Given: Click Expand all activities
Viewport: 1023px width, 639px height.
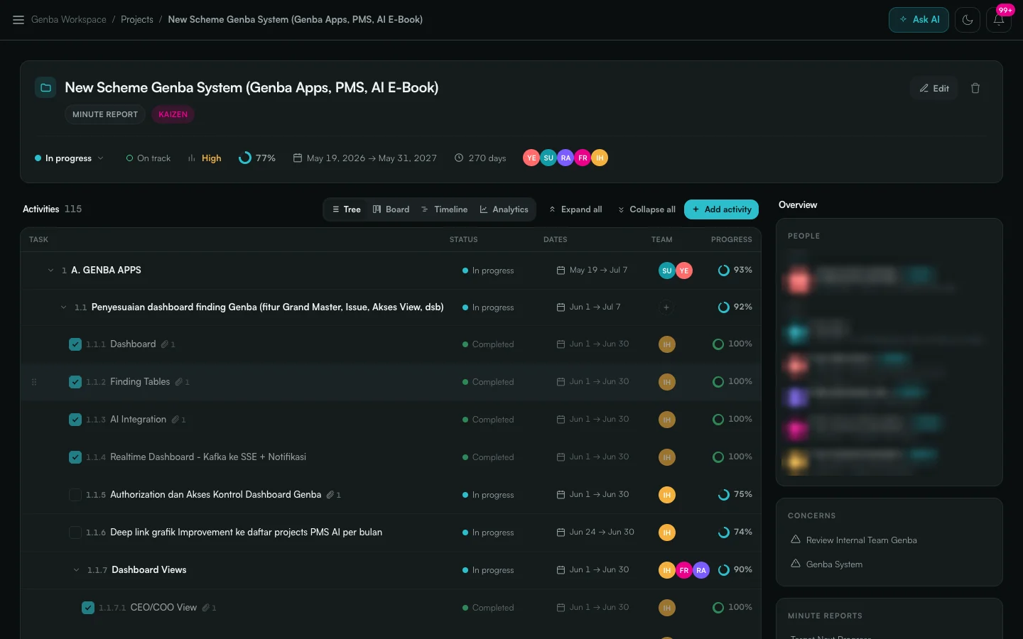Looking at the screenshot, I should pos(575,209).
